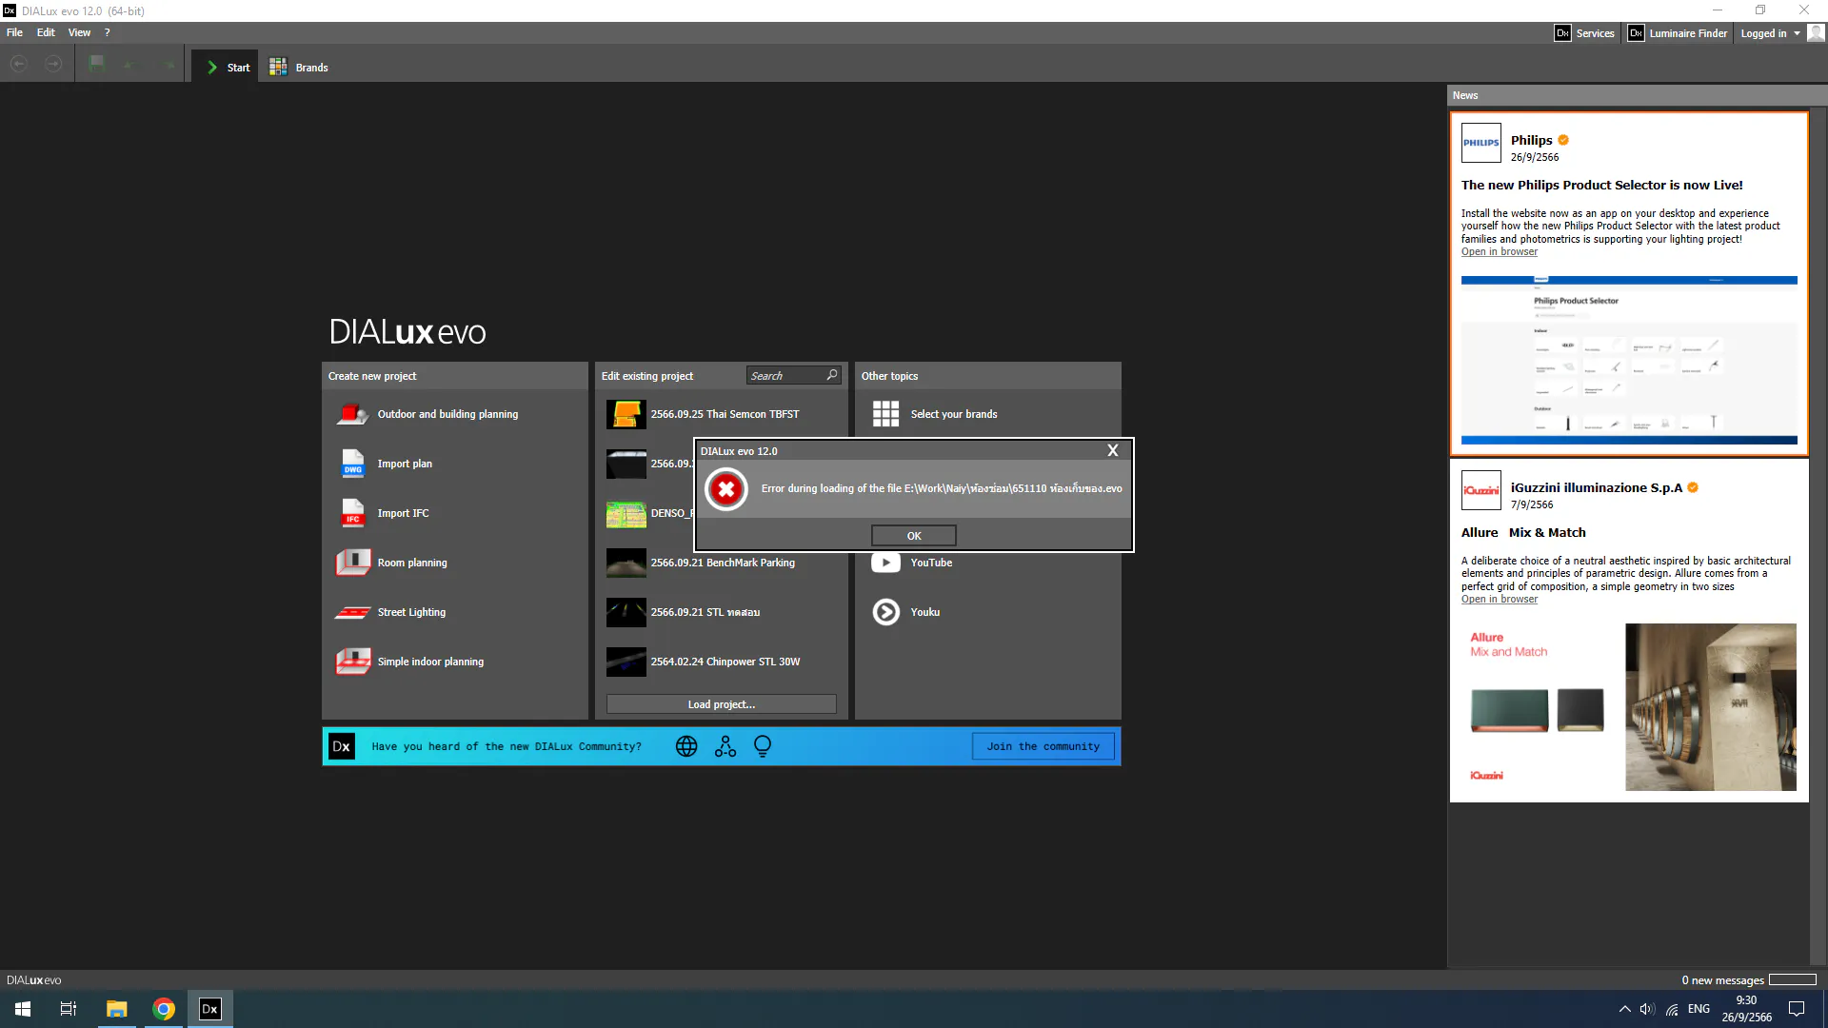Image resolution: width=1828 pixels, height=1028 pixels.
Task: Click OK in the error dialog
Action: tap(913, 536)
